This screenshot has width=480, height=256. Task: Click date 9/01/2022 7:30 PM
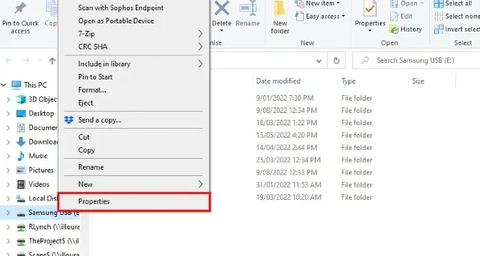pos(285,98)
